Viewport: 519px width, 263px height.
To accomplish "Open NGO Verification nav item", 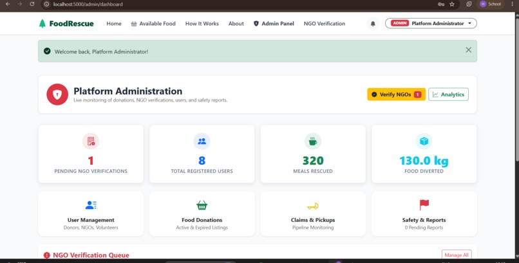I will 325,23.
